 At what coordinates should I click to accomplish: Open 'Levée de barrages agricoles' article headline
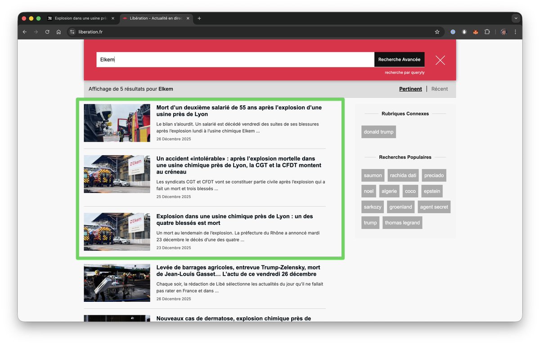(238, 271)
